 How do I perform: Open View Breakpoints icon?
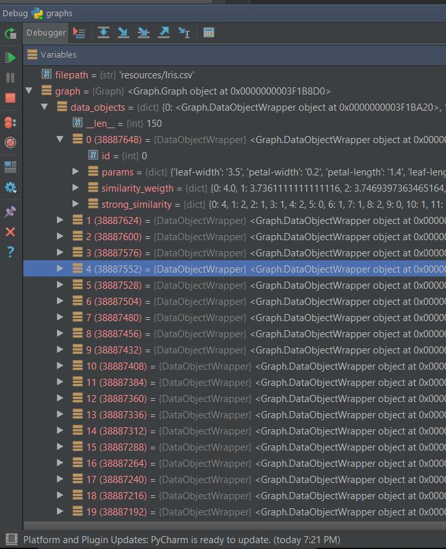[10, 122]
